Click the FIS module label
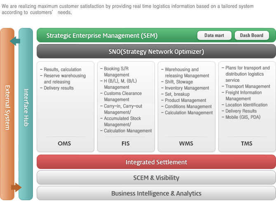This screenshot has width=276, height=215. click(126, 143)
